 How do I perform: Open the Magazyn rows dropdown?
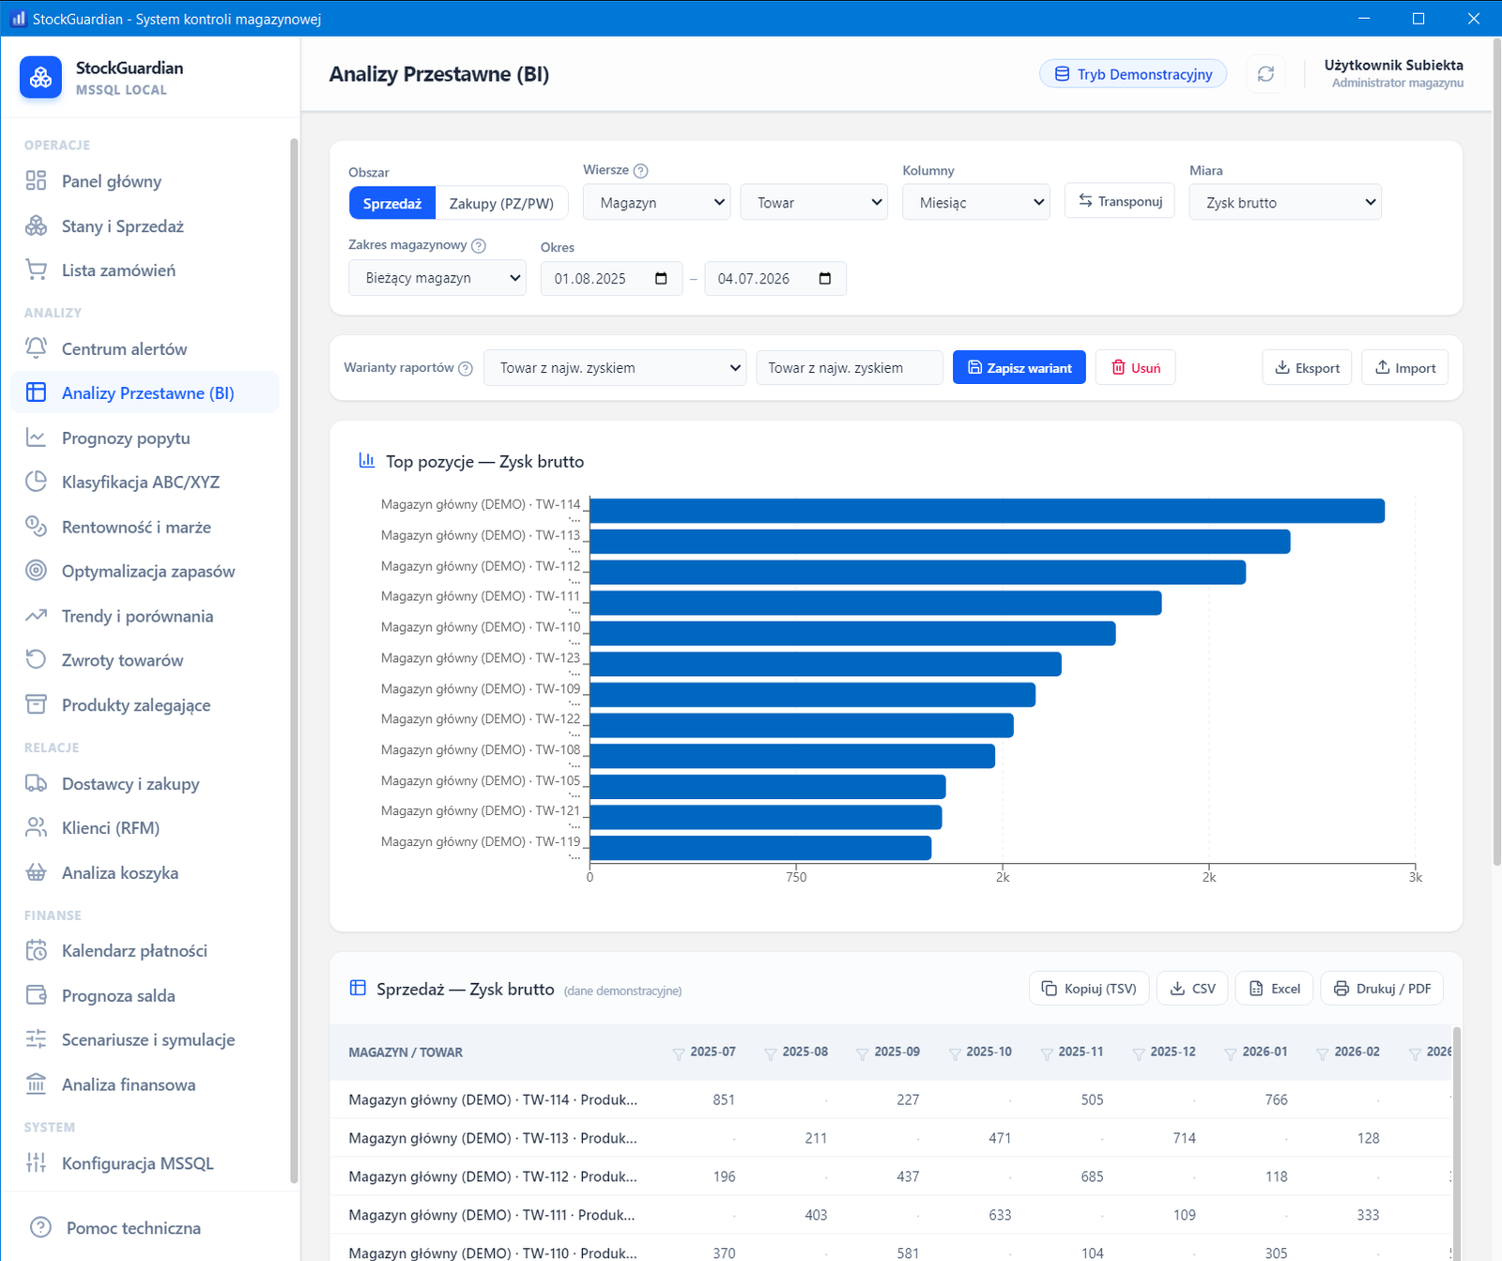coord(657,202)
